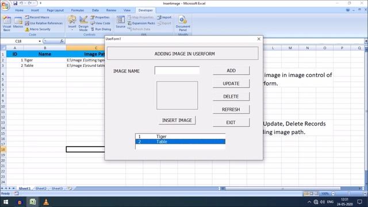Click Redo in Quick Access Toolbar

click(30, 3)
